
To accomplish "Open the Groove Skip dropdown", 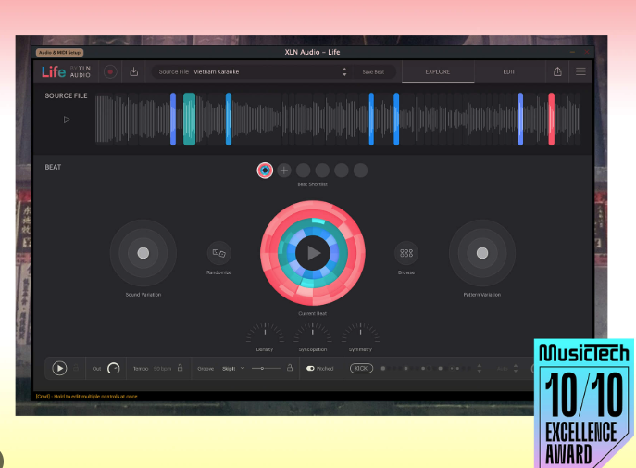I will coord(233,368).
